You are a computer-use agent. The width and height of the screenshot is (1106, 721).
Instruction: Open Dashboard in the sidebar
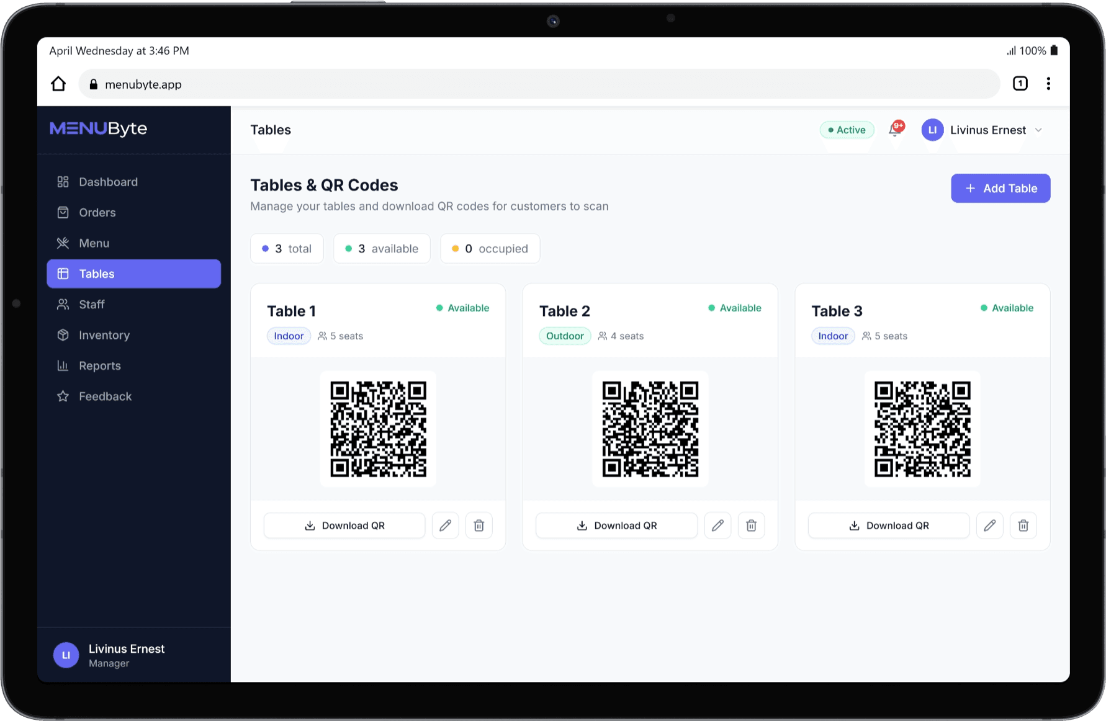[x=133, y=182]
